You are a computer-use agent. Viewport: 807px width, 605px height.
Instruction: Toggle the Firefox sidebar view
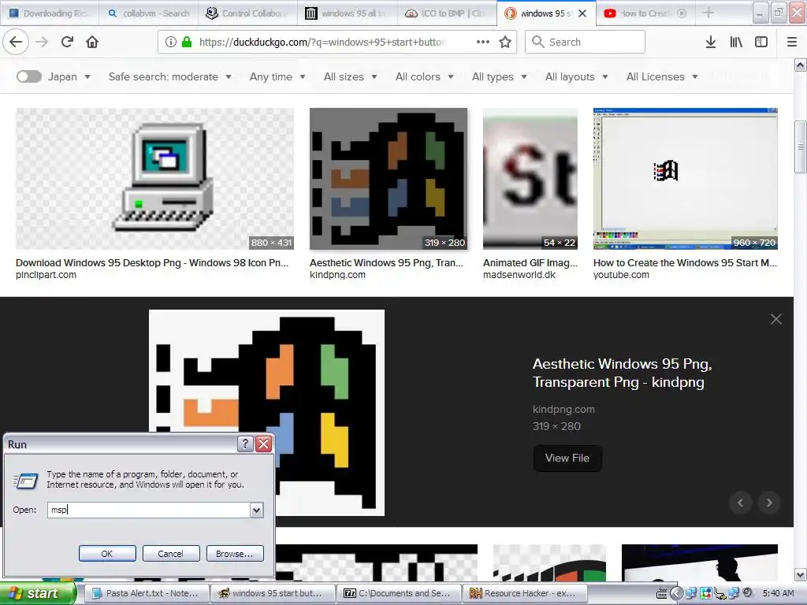coord(761,42)
